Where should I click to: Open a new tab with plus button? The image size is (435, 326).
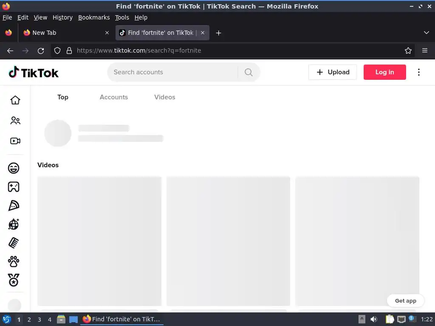click(219, 33)
